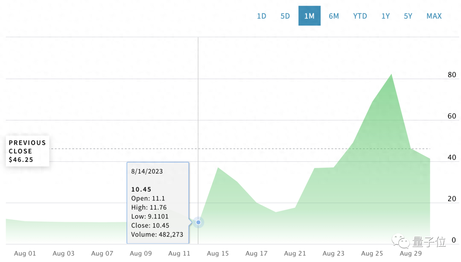Select the YTD range option
The width and height of the screenshot is (461, 262).
(360, 16)
